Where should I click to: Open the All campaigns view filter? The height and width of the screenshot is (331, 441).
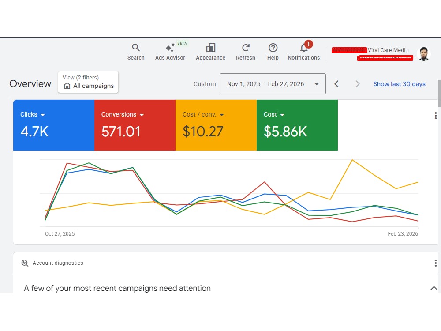[x=88, y=82]
